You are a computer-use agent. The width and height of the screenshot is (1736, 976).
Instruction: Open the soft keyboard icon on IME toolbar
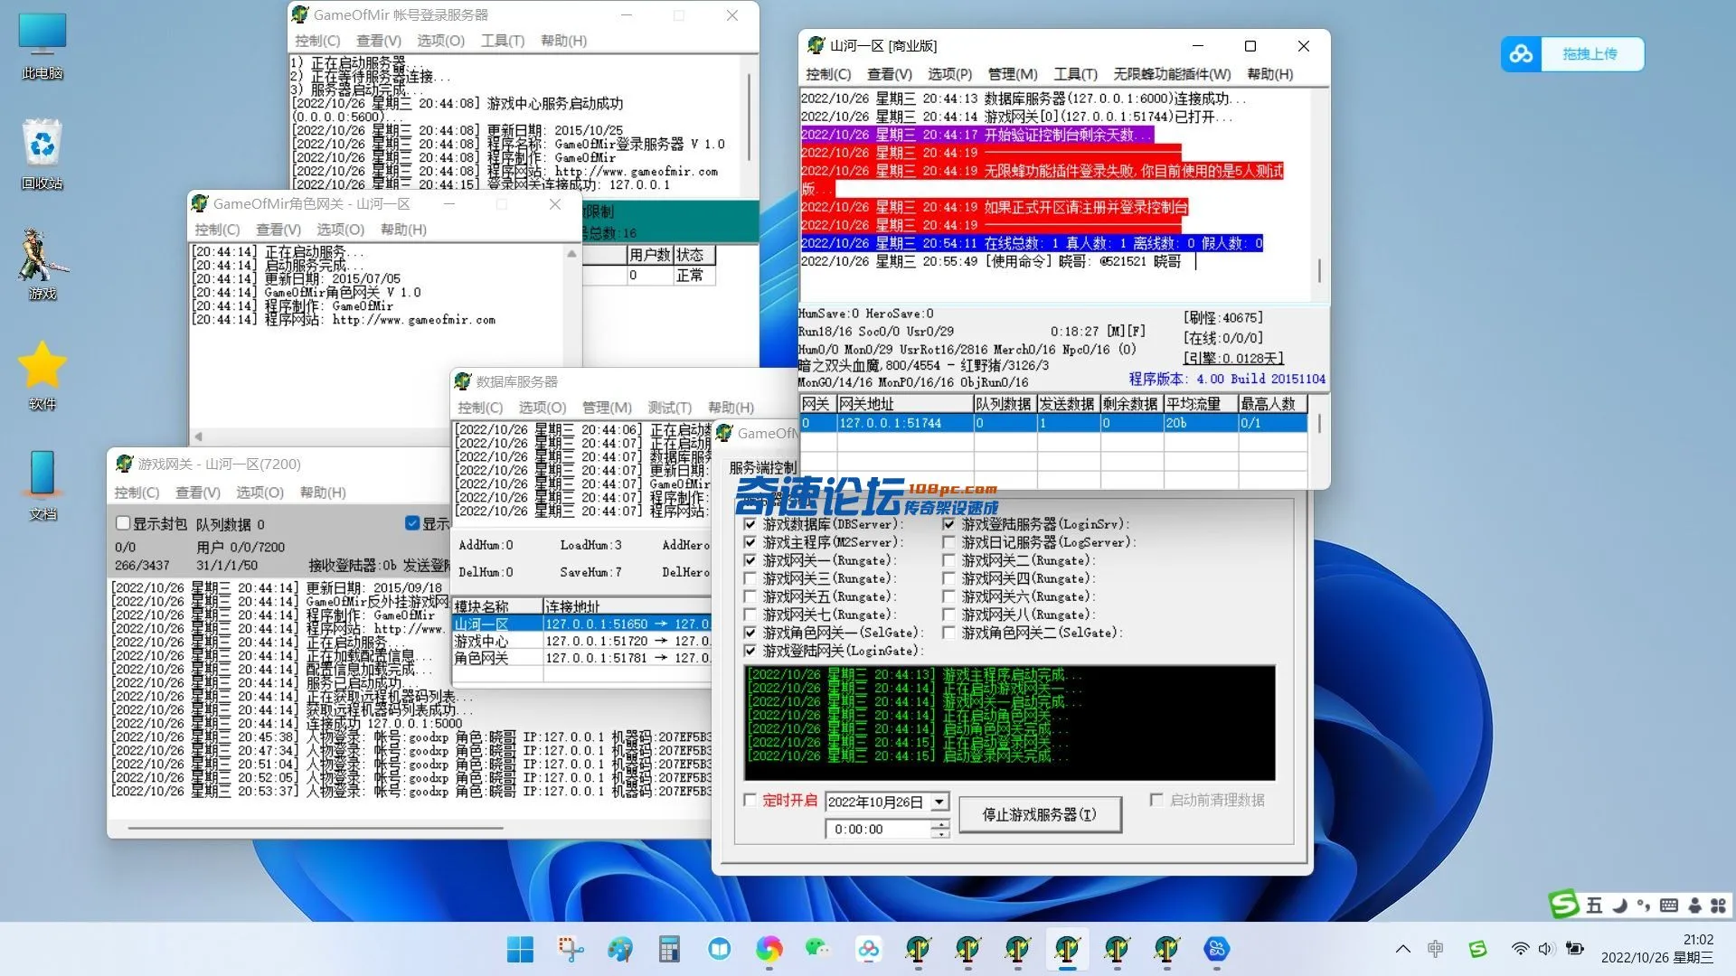(x=1669, y=906)
